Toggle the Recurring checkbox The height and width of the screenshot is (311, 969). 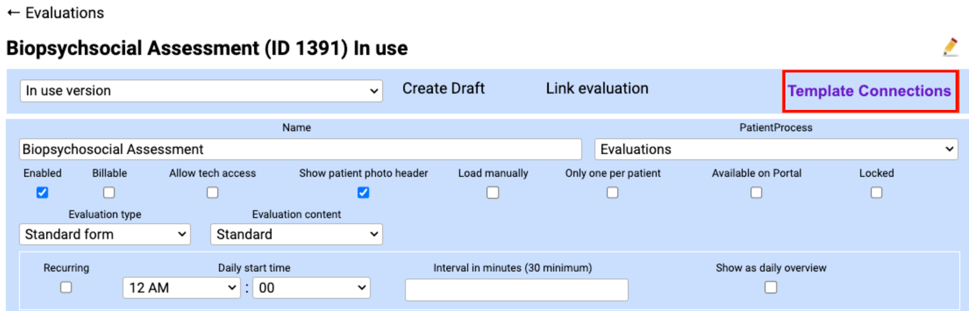coord(66,288)
